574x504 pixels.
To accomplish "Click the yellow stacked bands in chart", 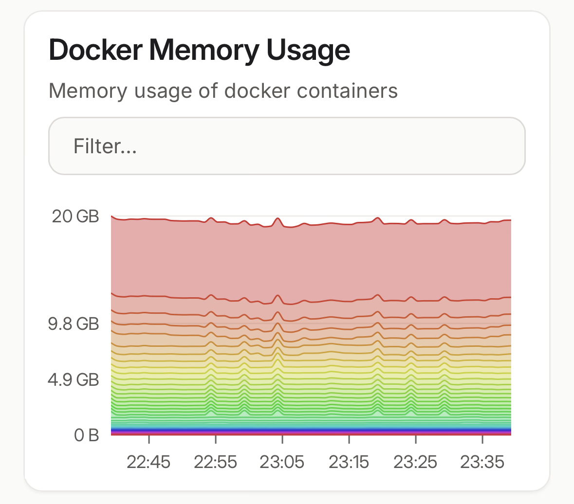I will coord(312,370).
